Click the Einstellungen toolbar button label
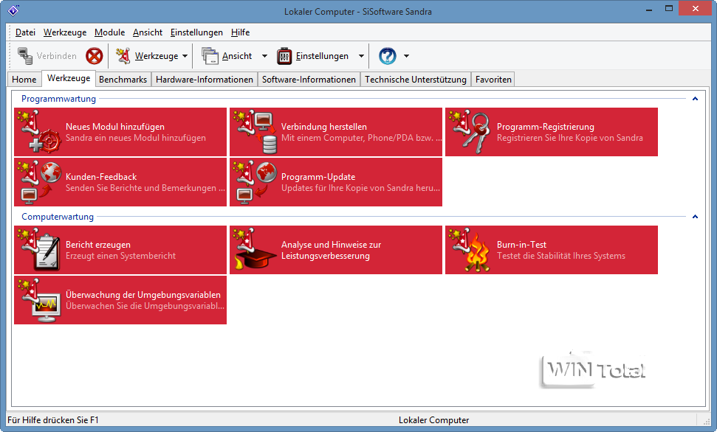The image size is (717, 432). click(x=322, y=56)
